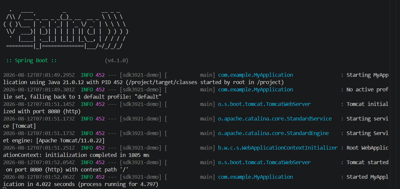This screenshot has width=400, height=189.
Task: Click timestamp '2026-08-12T07:01:52.062Z'
Action: pyautogui.click(x=39, y=177)
